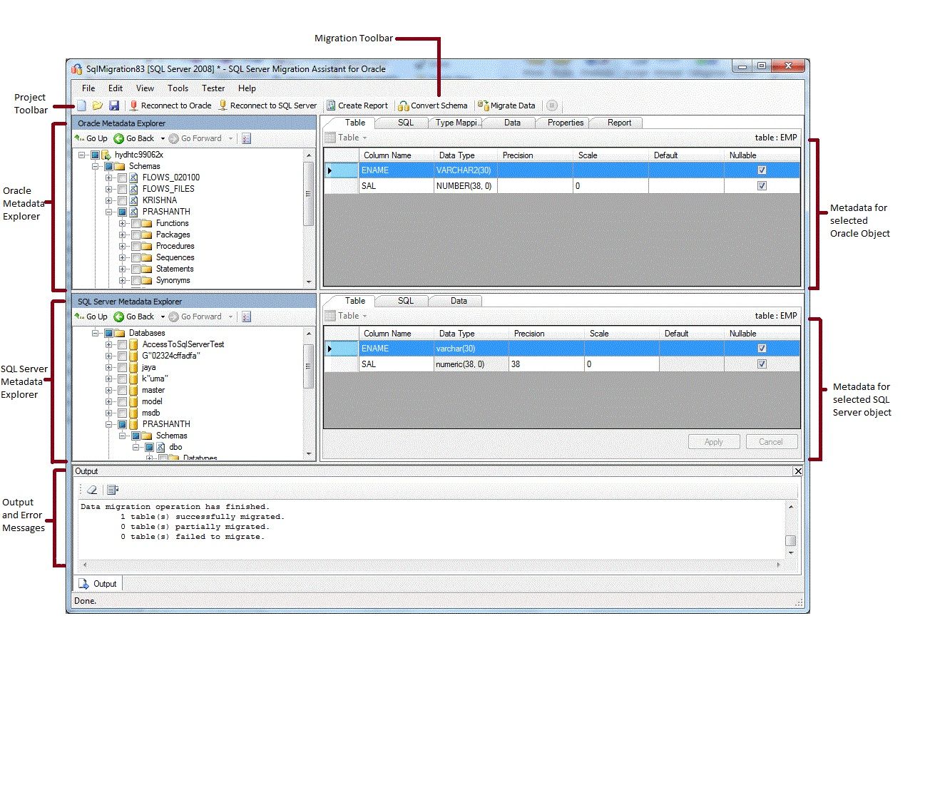Screen dimensions: 940x787
Task: Clear the Output messages with eraser icon
Action: tap(91, 490)
